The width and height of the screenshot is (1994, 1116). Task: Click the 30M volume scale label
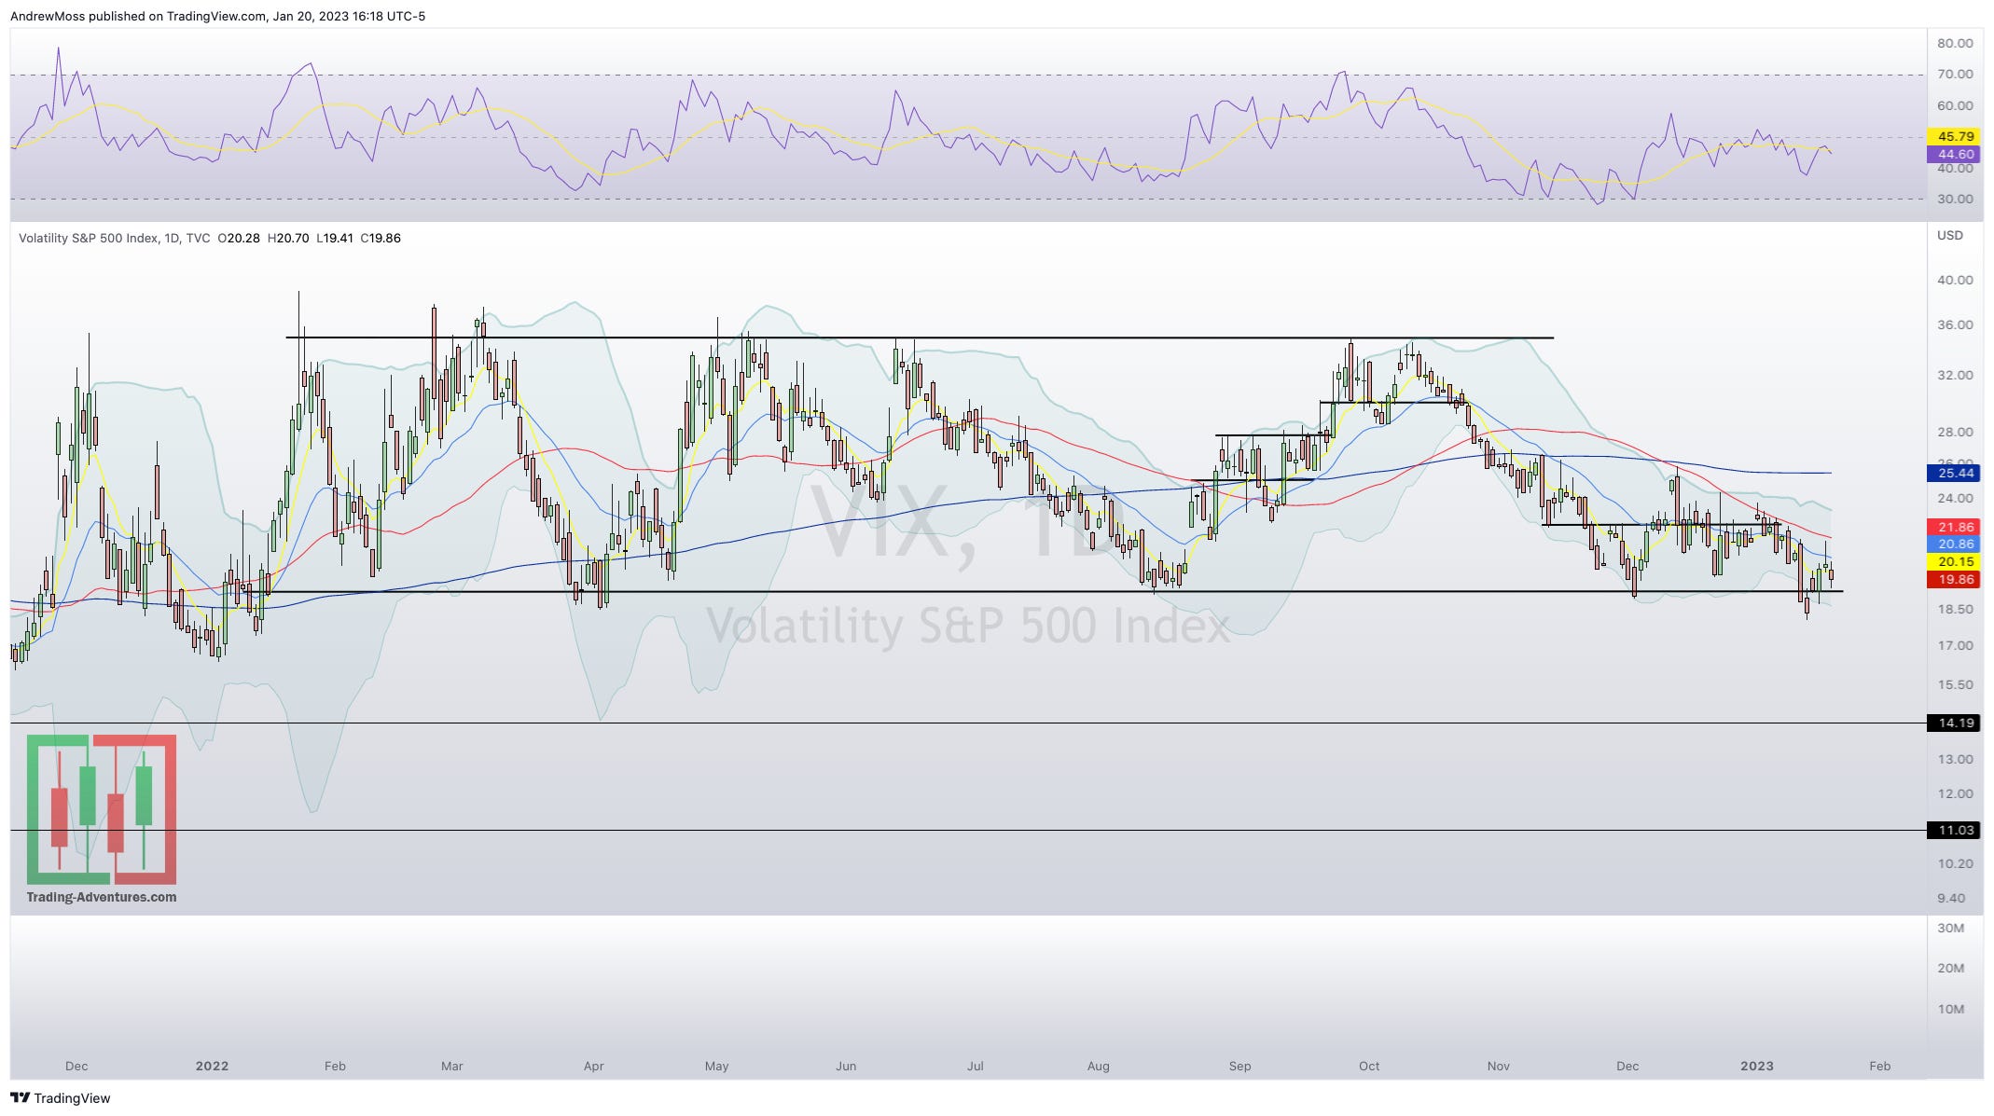(1951, 928)
